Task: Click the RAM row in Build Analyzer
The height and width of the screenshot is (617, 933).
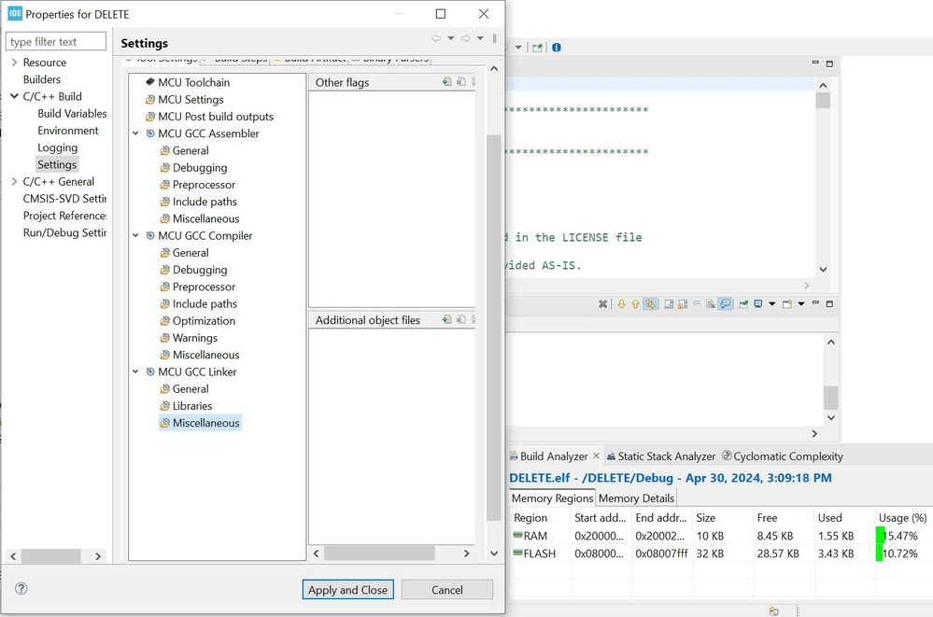Action: 721,536
